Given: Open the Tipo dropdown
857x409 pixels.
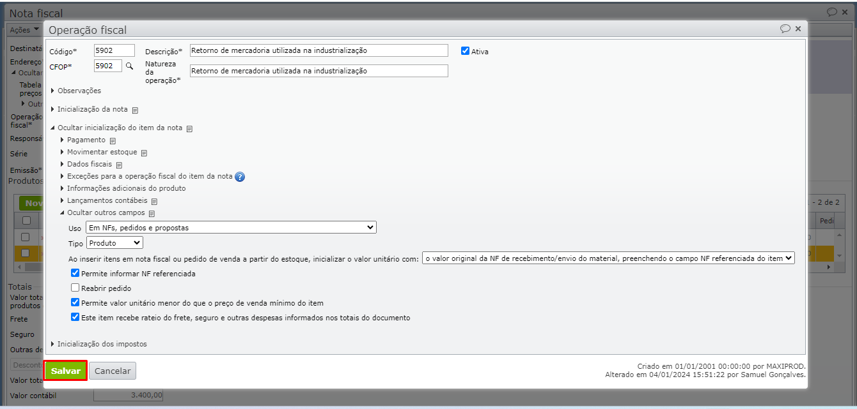Looking at the screenshot, I should click(114, 242).
